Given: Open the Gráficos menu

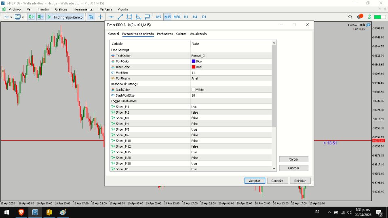Looking at the screenshot, I should click(61, 9).
